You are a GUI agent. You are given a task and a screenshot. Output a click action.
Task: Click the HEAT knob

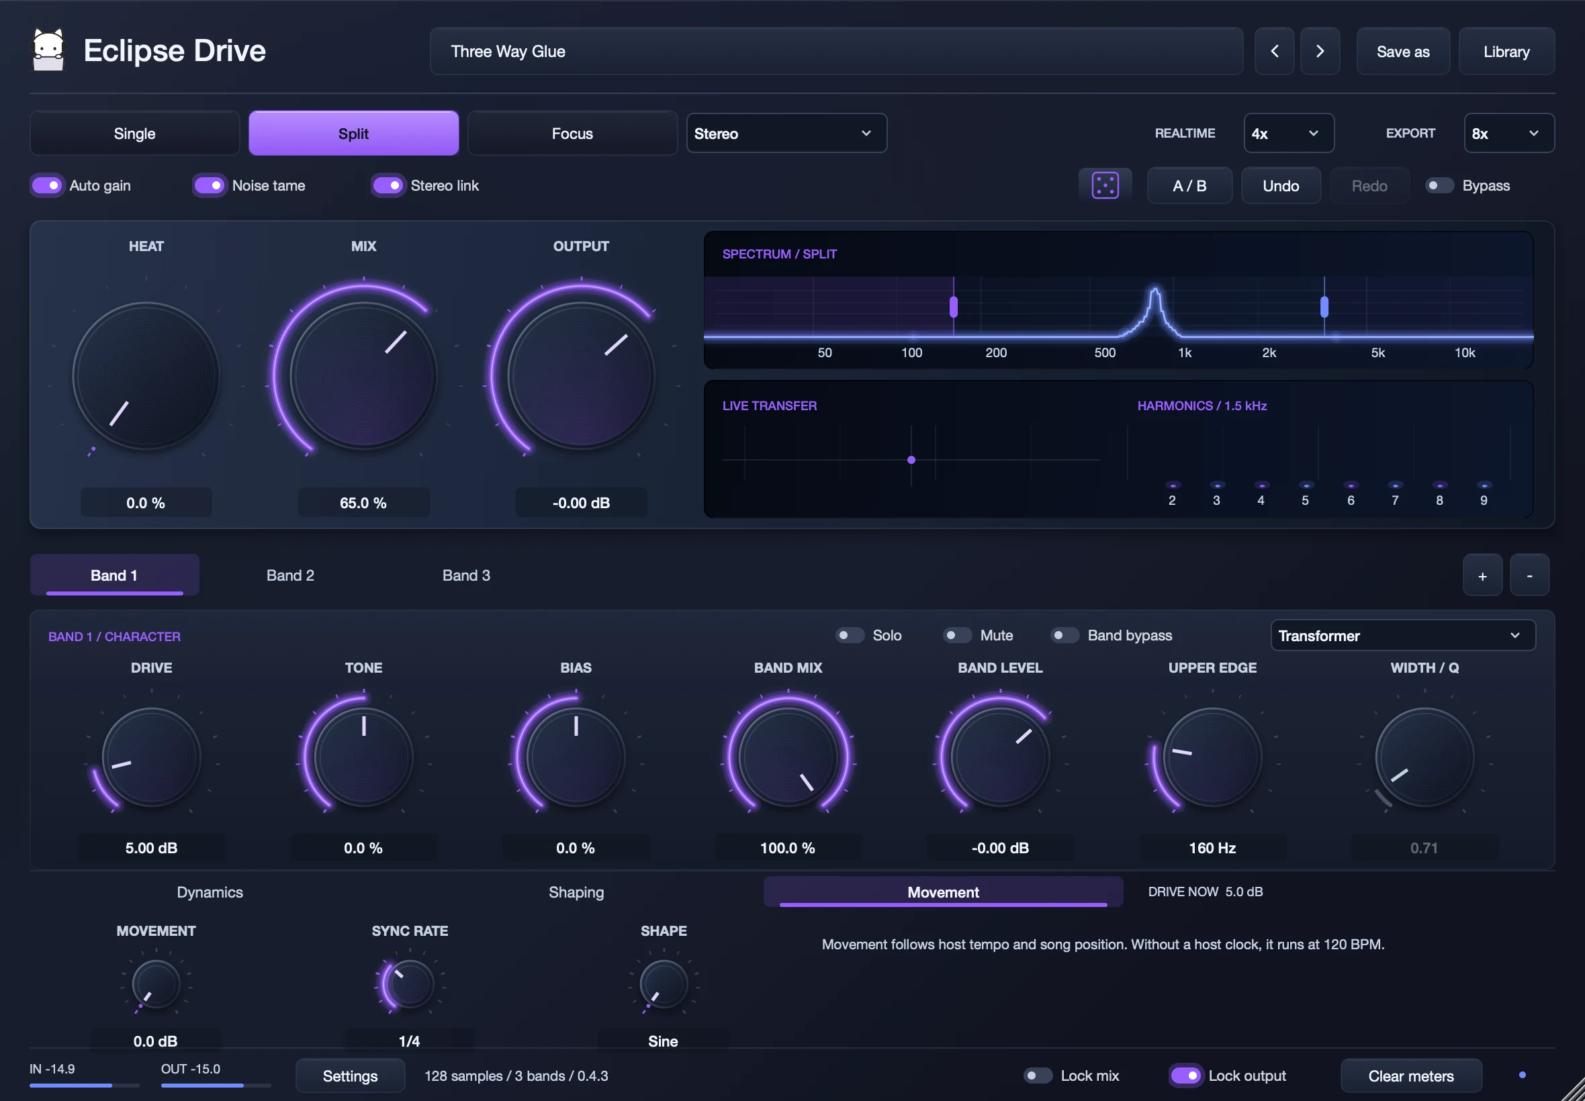coord(146,376)
